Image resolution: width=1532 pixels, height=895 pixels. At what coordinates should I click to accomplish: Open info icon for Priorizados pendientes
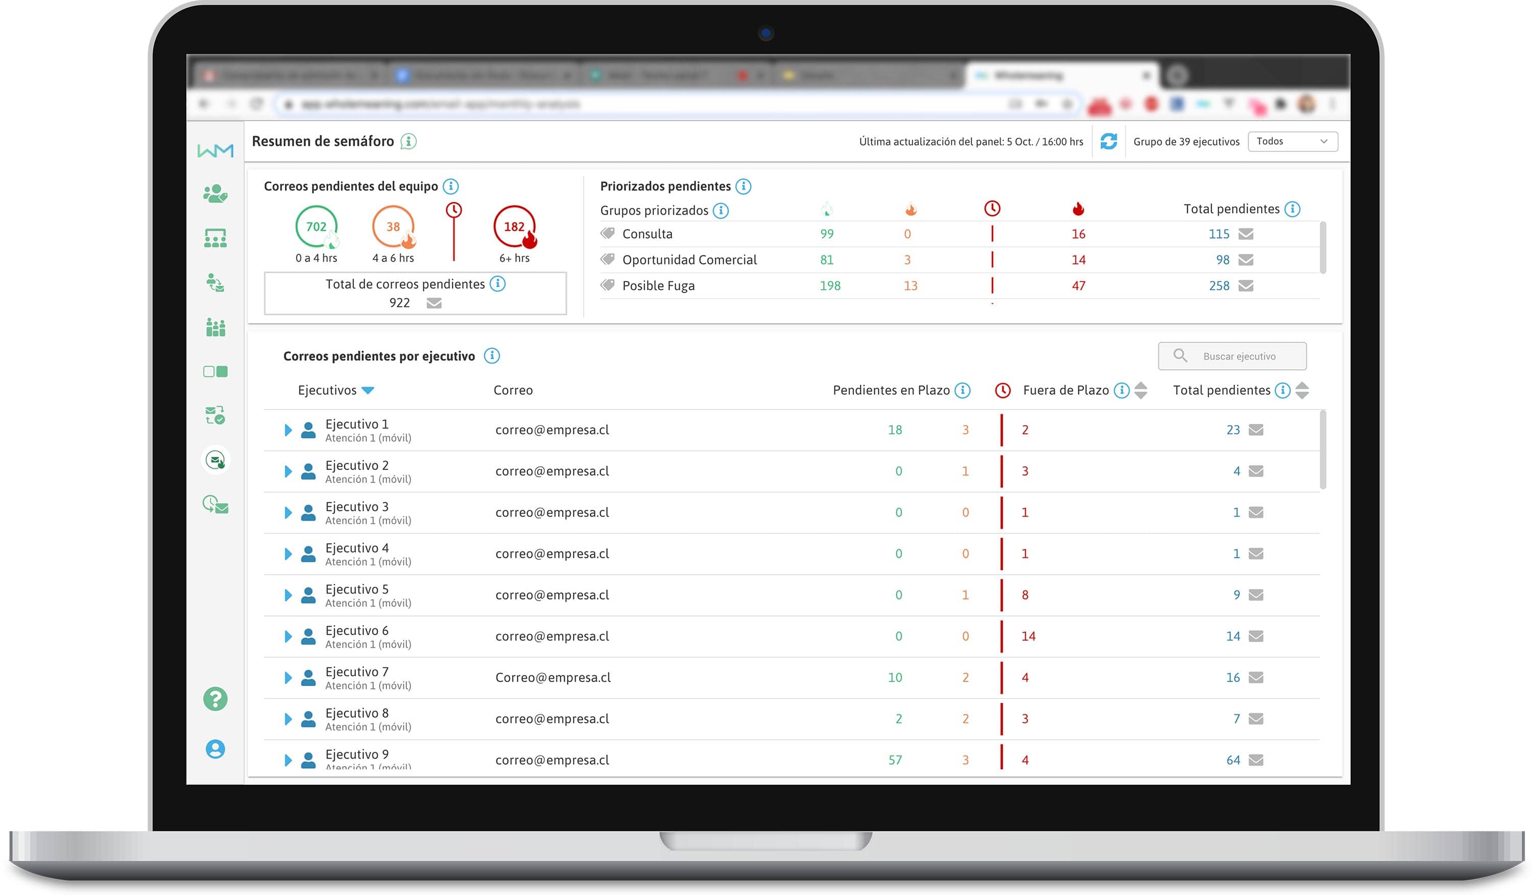click(743, 186)
